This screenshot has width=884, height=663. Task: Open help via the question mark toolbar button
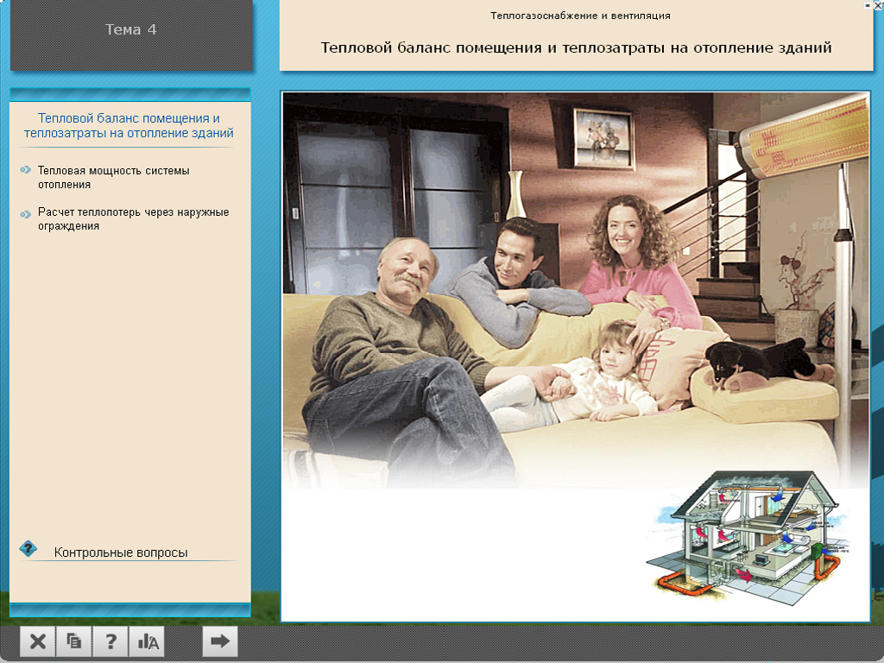[110, 641]
